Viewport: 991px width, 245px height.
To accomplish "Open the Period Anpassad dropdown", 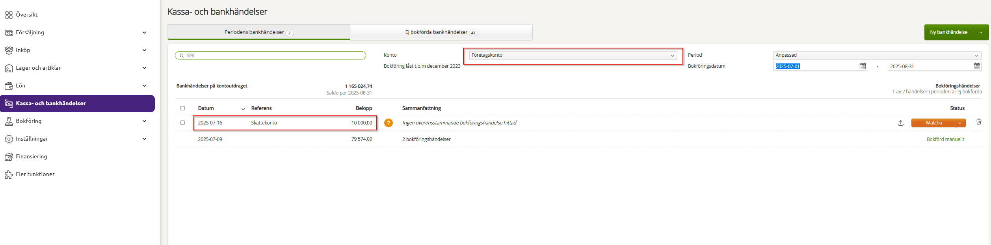I will click(877, 55).
